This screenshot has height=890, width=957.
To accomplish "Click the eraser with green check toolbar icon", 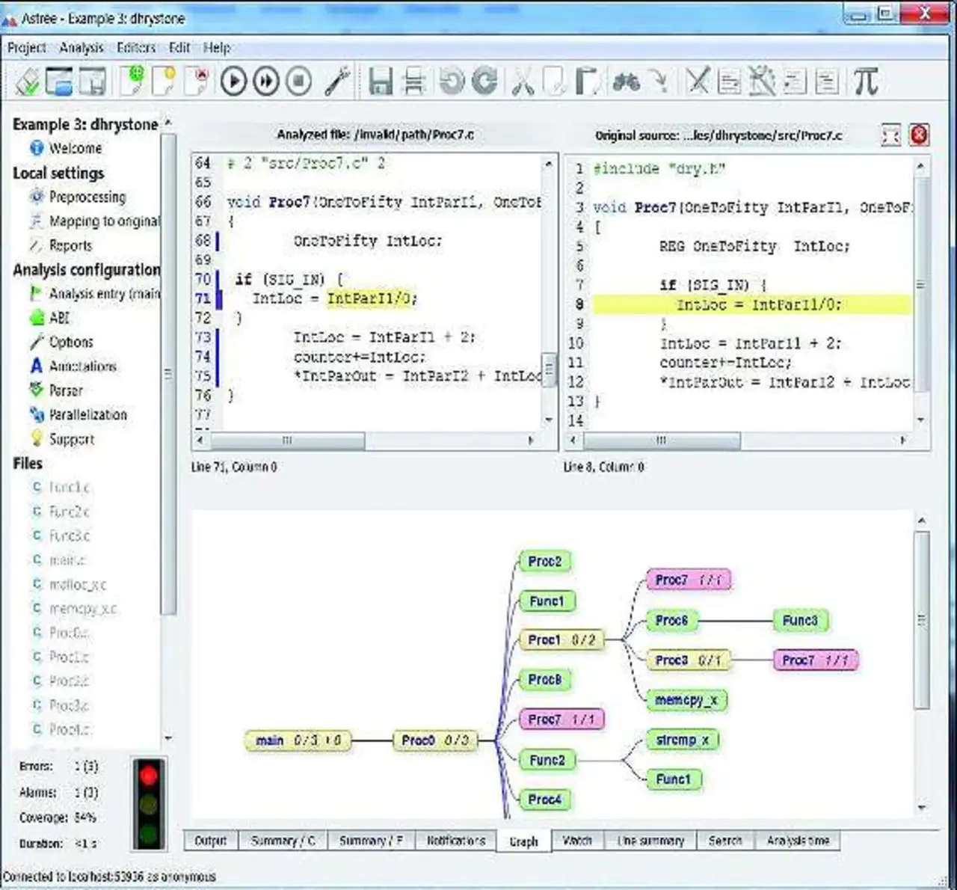I will 28,81.
